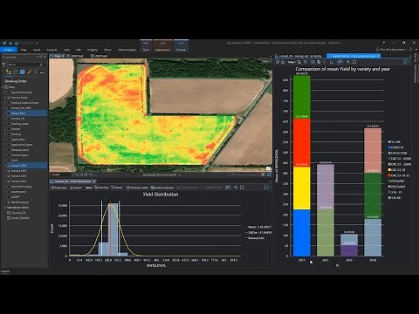This screenshot has height=314, width=419.
Task: Toggle Harvest 2013 layer checkbox
Action: coord(9,181)
